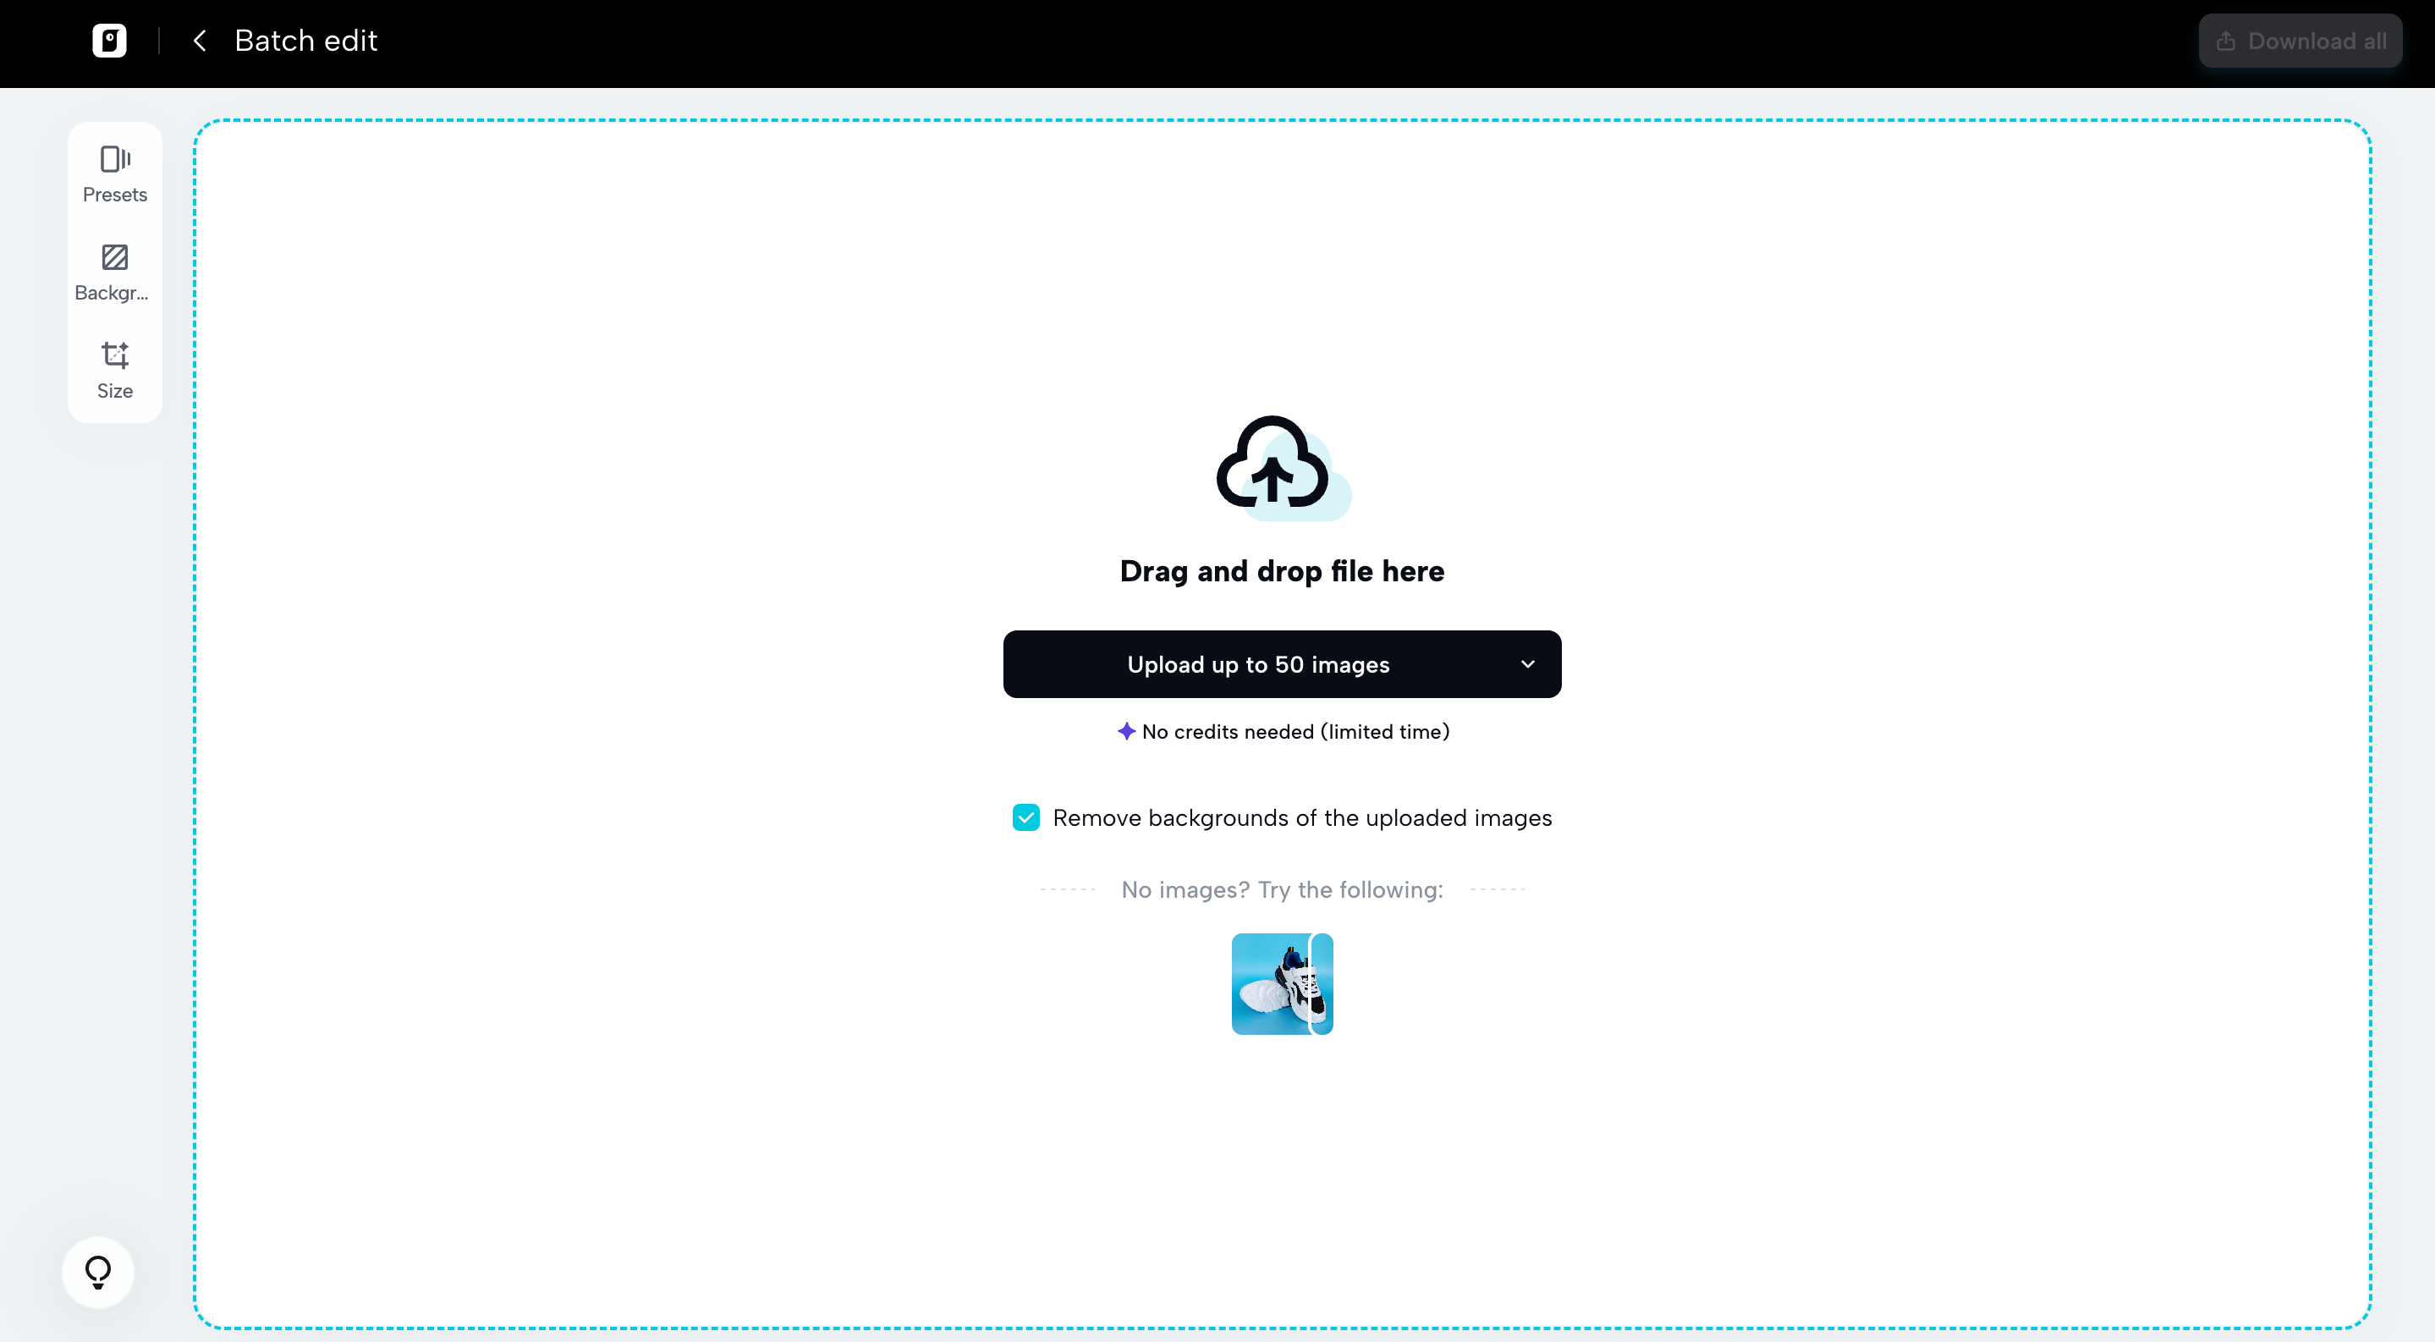The width and height of the screenshot is (2435, 1342).
Task: Expand the chevron on the Upload button
Action: click(1530, 663)
